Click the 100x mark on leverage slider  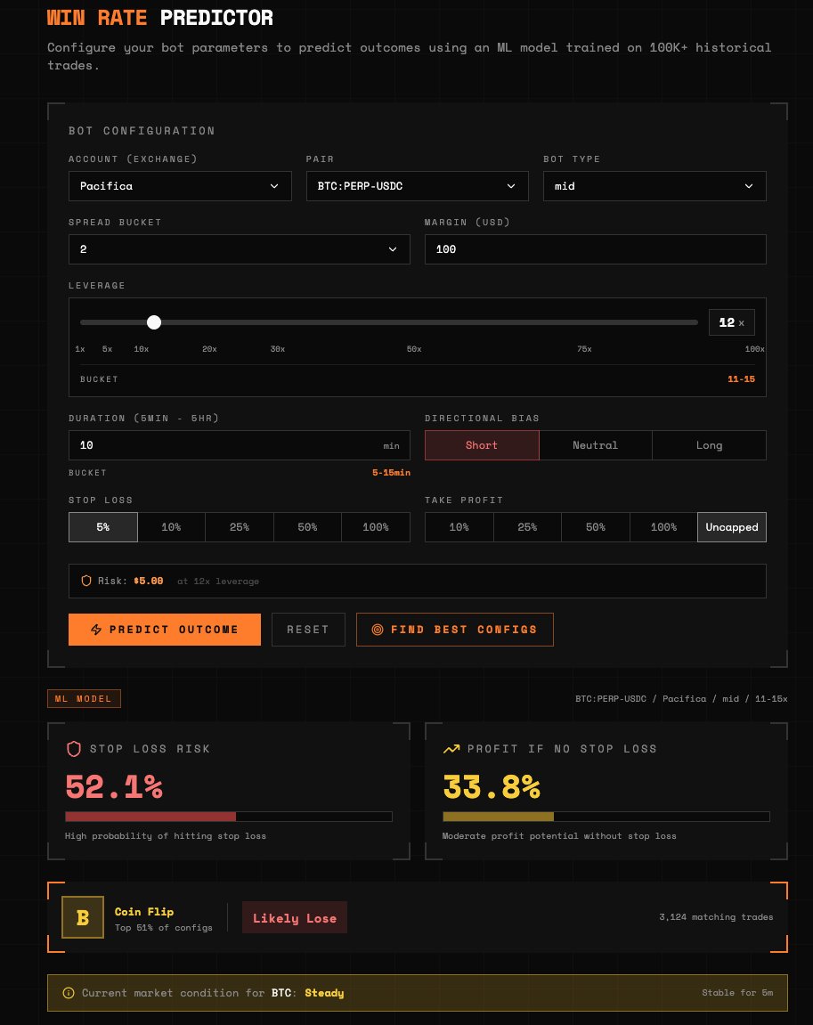tap(755, 349)
